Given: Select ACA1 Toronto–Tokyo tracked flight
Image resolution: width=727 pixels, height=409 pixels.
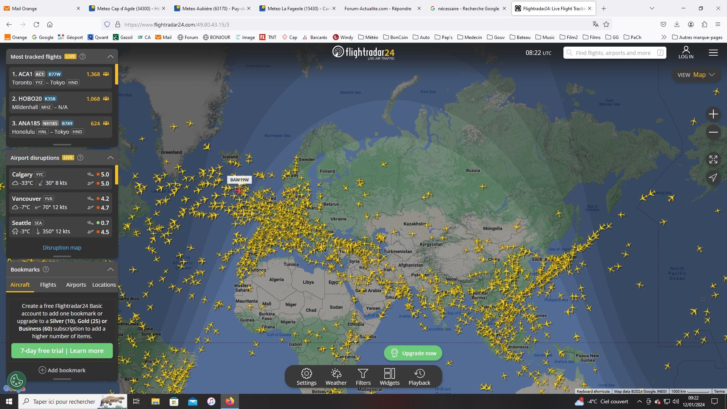Looking at the screenshot, I should point(61,78).
